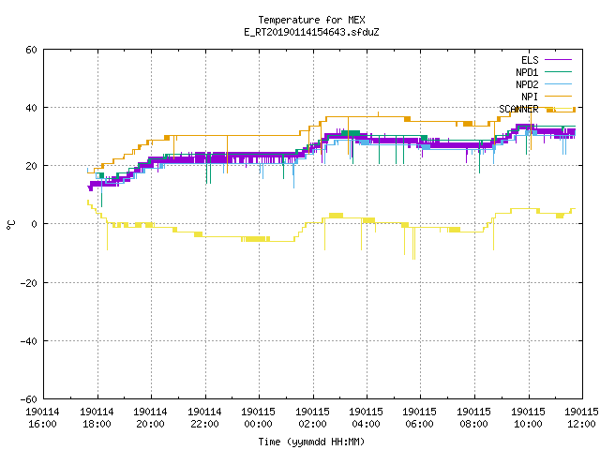600x450 pixels.
Task: Click the purple ELS legend line sample
Action: coord(558,60)
